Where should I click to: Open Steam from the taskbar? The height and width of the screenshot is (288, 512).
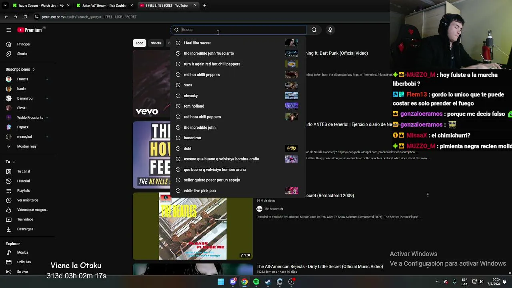[268, 282]
